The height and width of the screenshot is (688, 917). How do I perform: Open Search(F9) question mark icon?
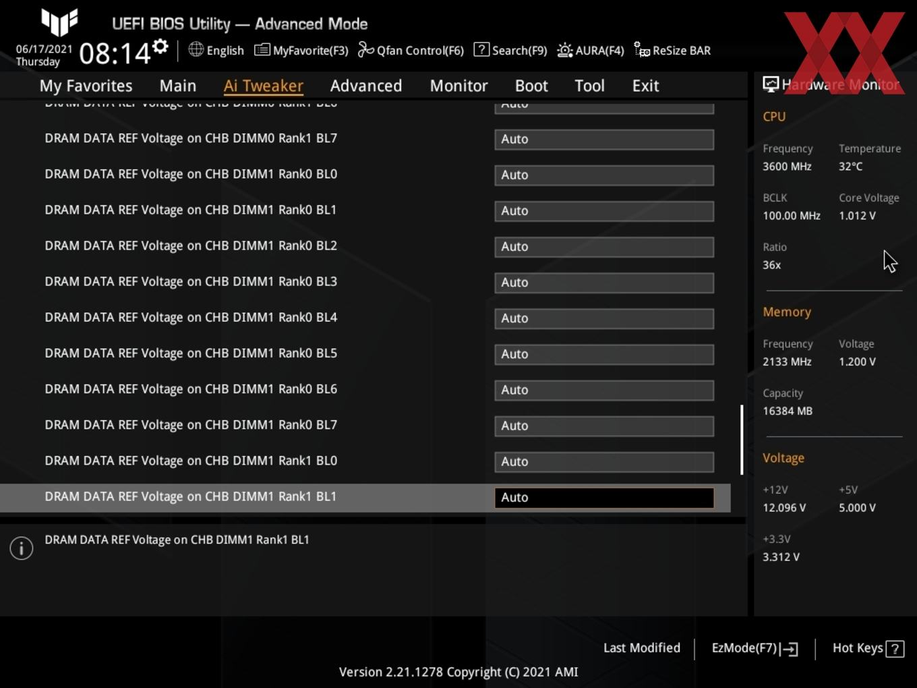coord(481,49)
